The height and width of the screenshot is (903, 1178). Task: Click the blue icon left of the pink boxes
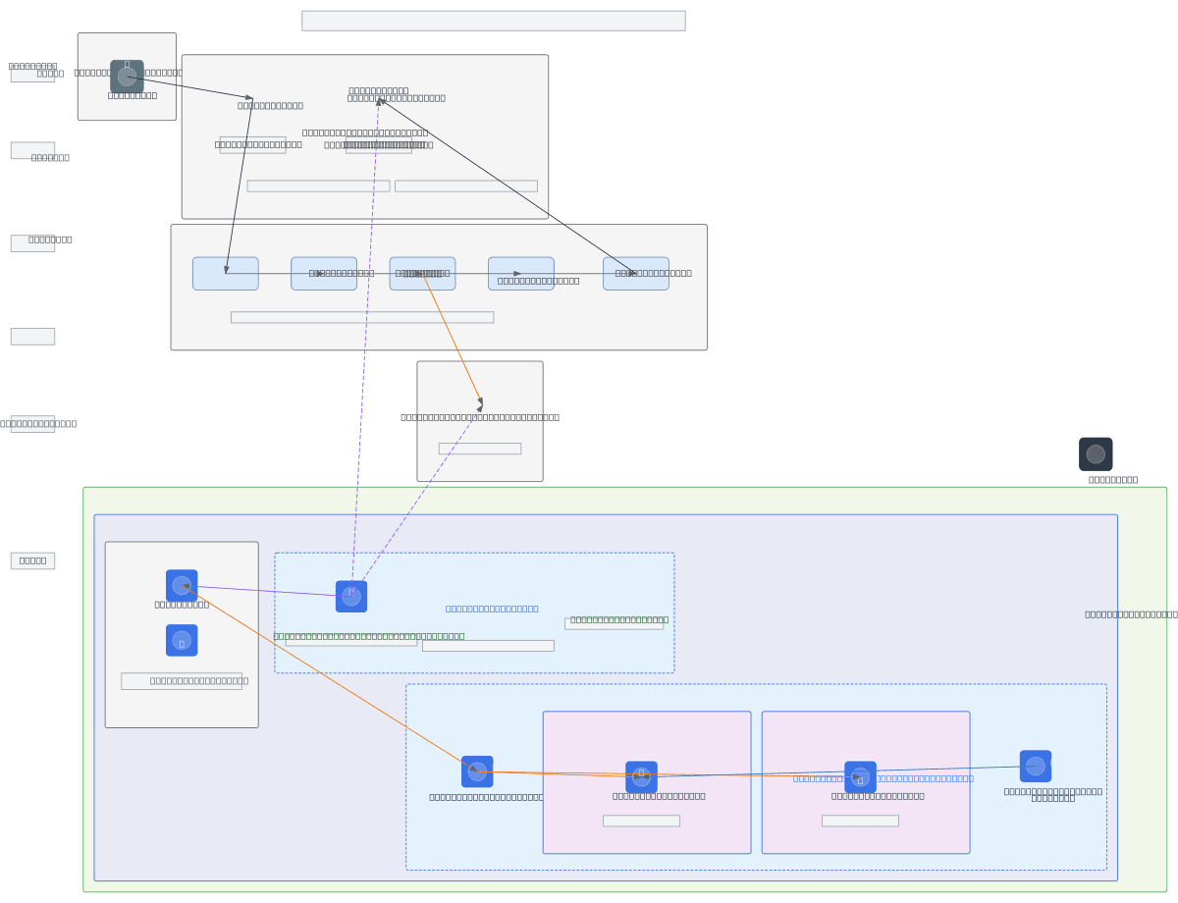[x=477, y=771]
